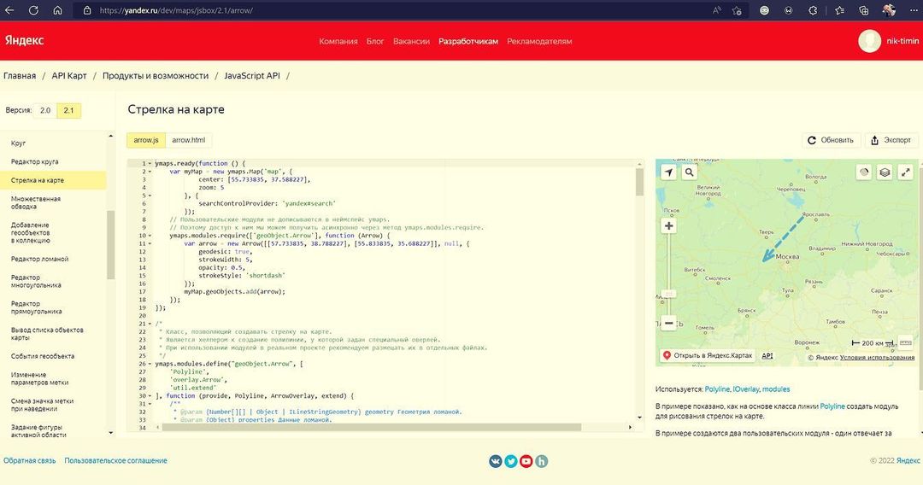Click the sidebar scroll-down arrow

110,433
